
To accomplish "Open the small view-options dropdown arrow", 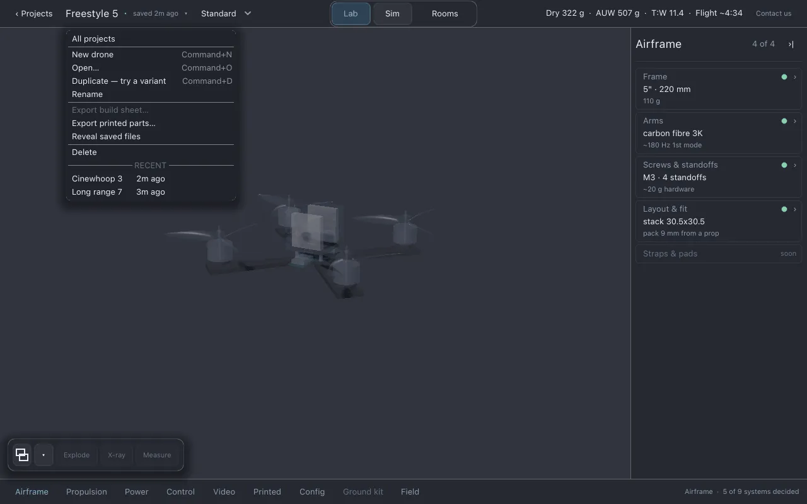I will click(x=44, y=455).
